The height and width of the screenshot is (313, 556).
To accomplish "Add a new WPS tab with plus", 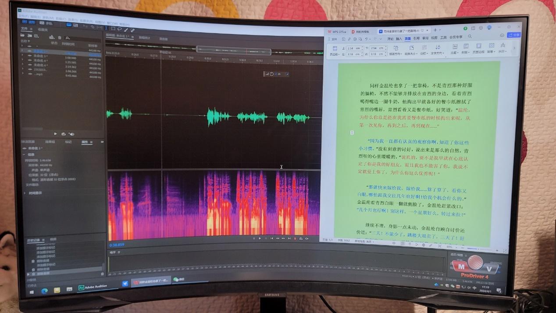I will pyautogui.click(x=435, y=30).
